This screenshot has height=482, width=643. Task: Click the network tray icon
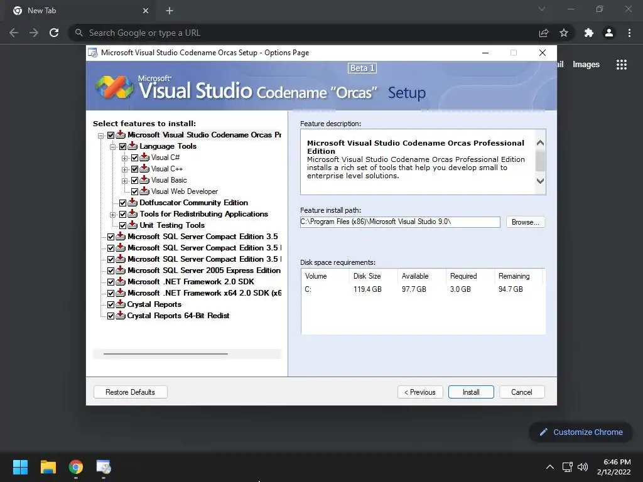(567, 467)
